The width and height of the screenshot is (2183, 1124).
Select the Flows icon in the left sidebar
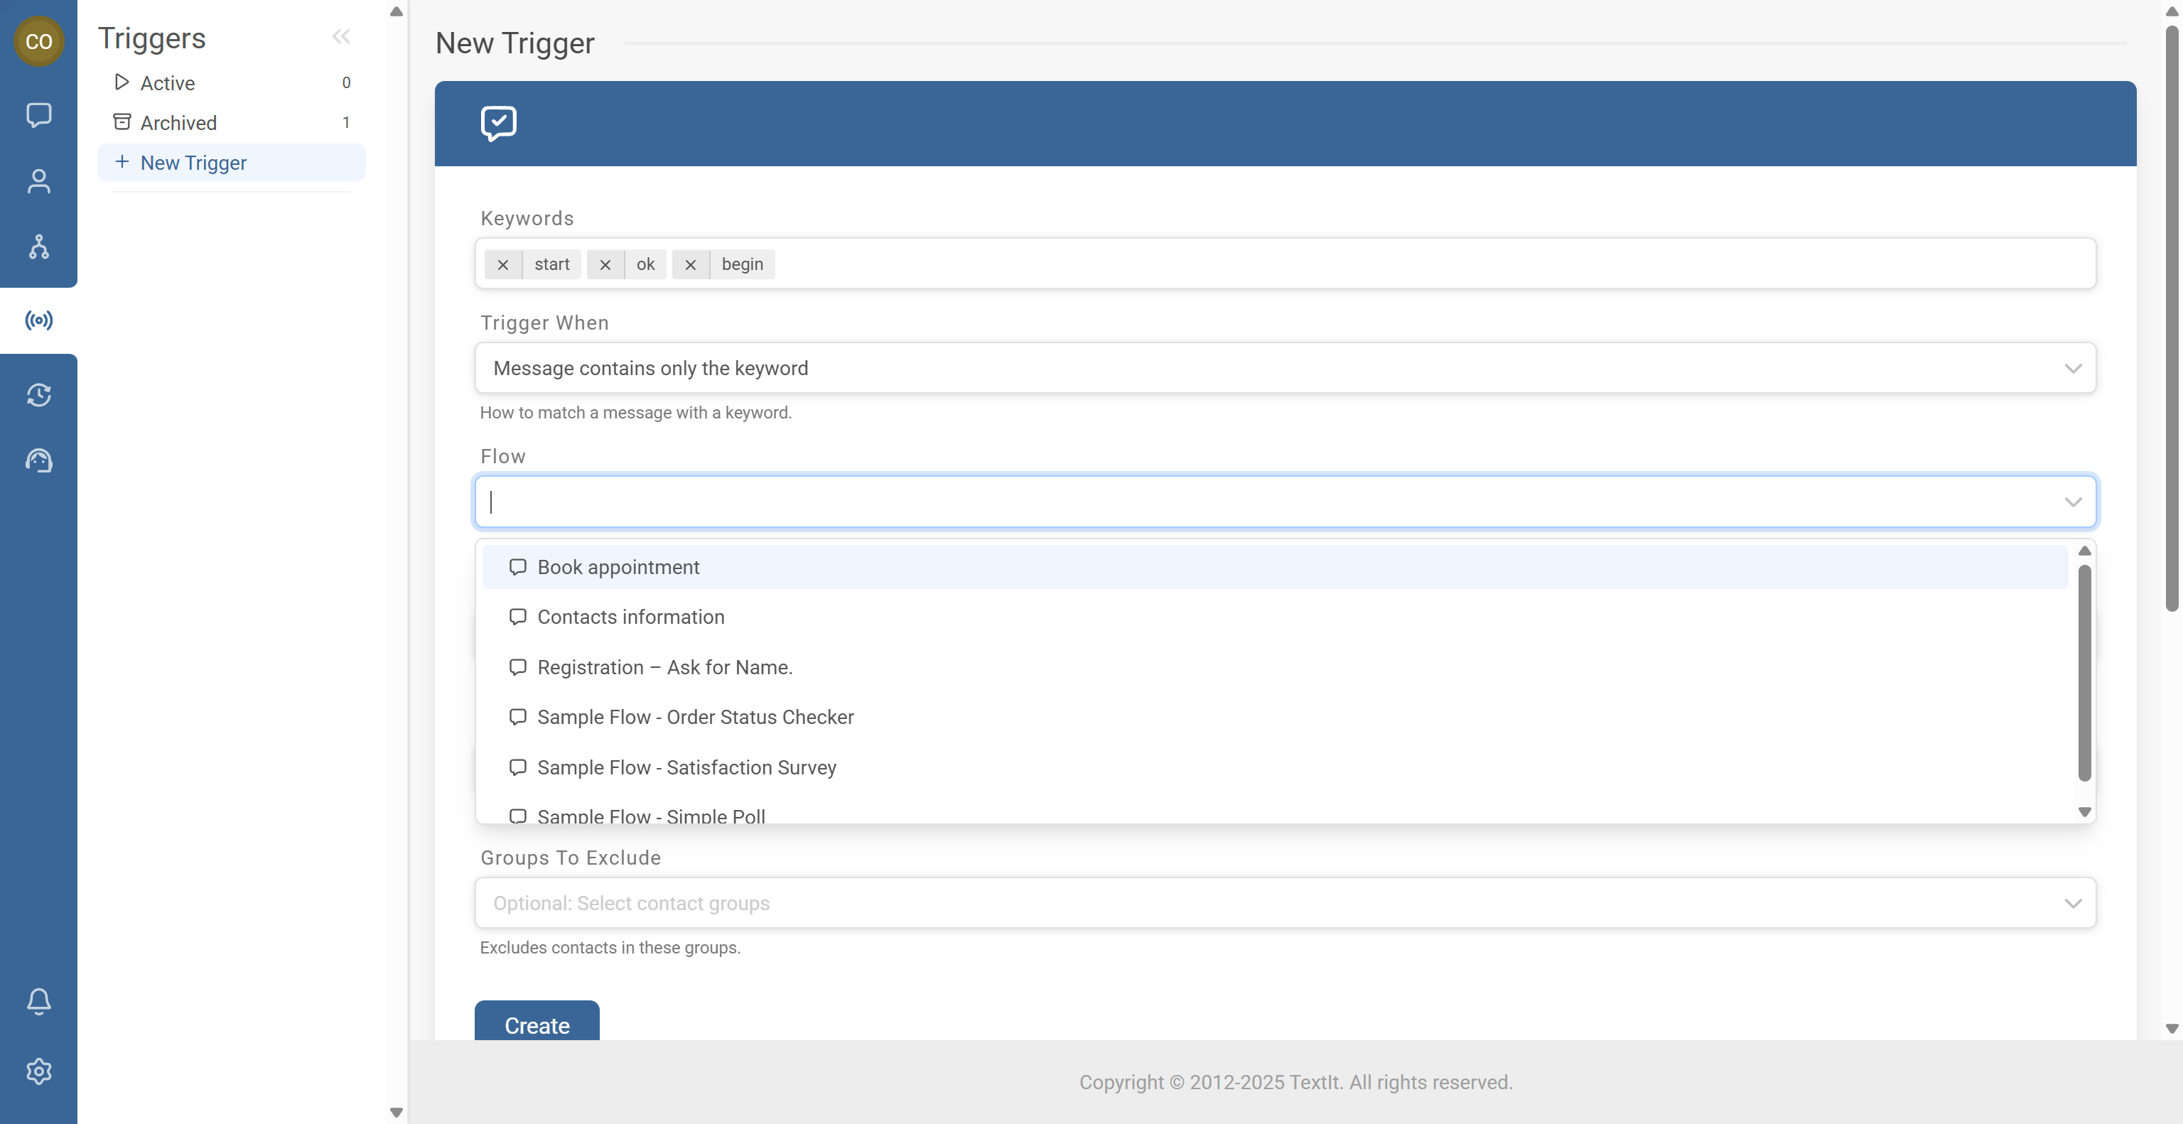(38, 247)
